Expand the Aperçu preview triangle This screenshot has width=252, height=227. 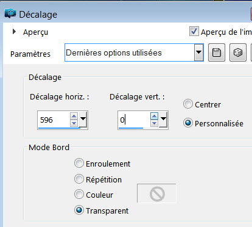[14, 32]
